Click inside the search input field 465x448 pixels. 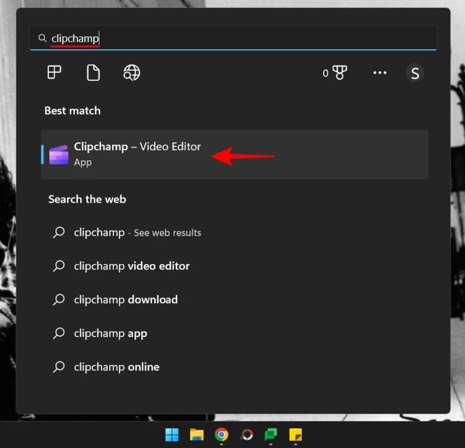[174, 38]
